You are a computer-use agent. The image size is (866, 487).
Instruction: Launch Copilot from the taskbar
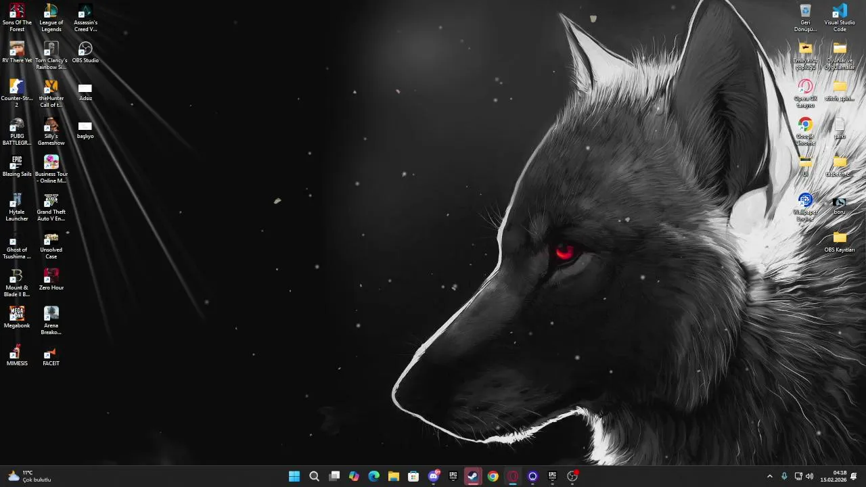point(354,476)
